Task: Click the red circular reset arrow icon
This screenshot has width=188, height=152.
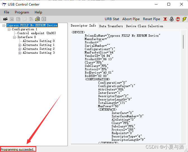Action: (178, 19)
